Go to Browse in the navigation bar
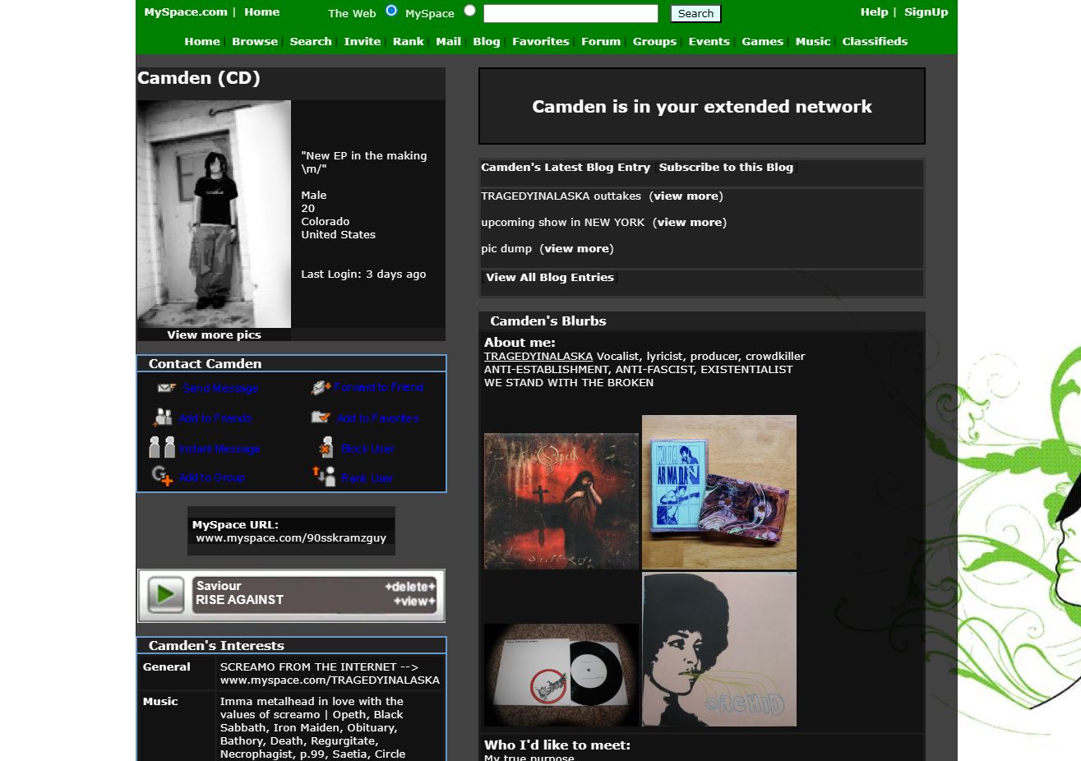The width and height of the screenshot is (1081, 761). [x=254, y=41]
